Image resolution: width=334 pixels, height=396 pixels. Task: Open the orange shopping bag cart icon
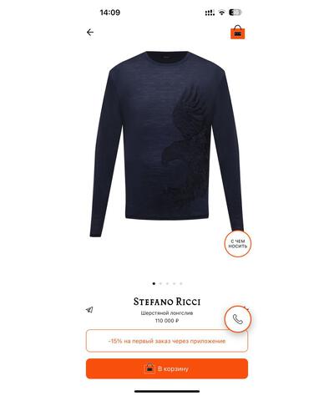coord(237,32)
